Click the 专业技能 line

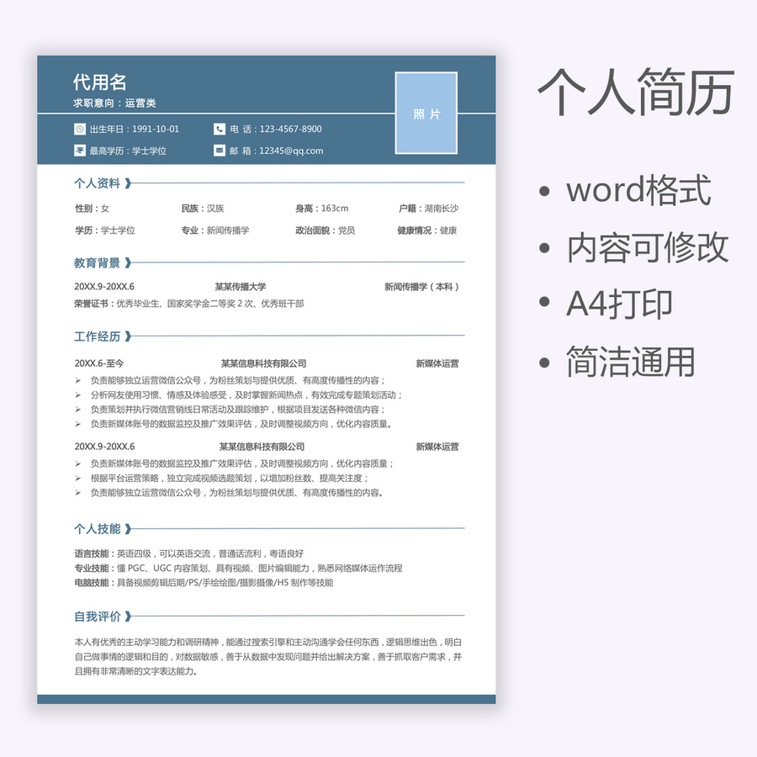click(x=238, y=569)
